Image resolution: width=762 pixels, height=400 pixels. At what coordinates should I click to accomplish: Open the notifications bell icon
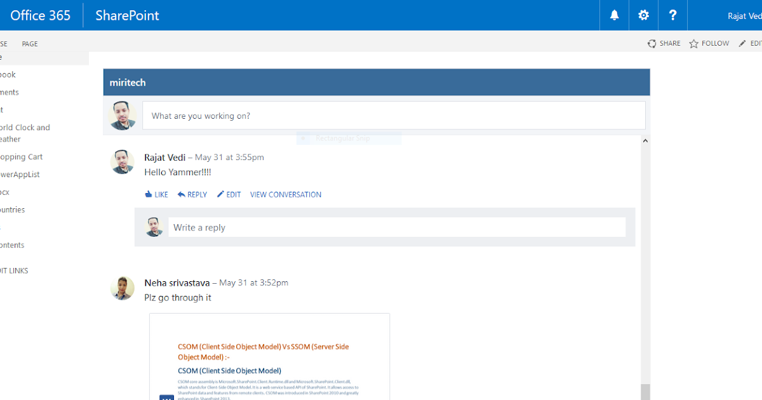click(613, 15)
